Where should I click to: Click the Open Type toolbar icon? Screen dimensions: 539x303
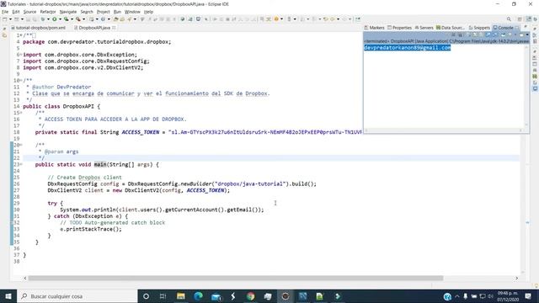[x=116, y=19]
